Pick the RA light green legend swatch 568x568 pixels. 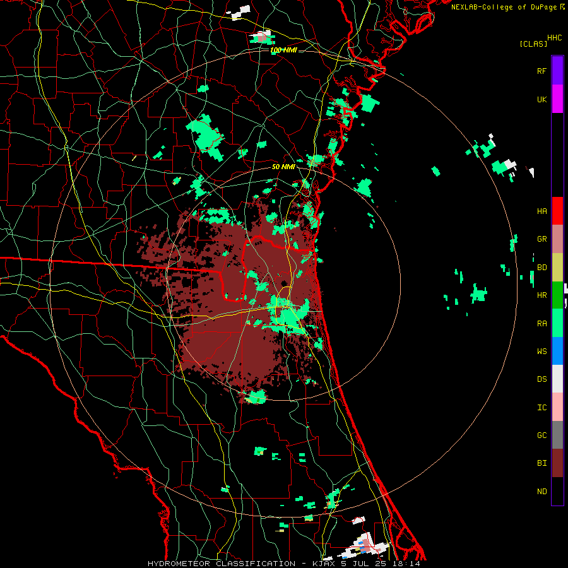[x=557, y=323]
